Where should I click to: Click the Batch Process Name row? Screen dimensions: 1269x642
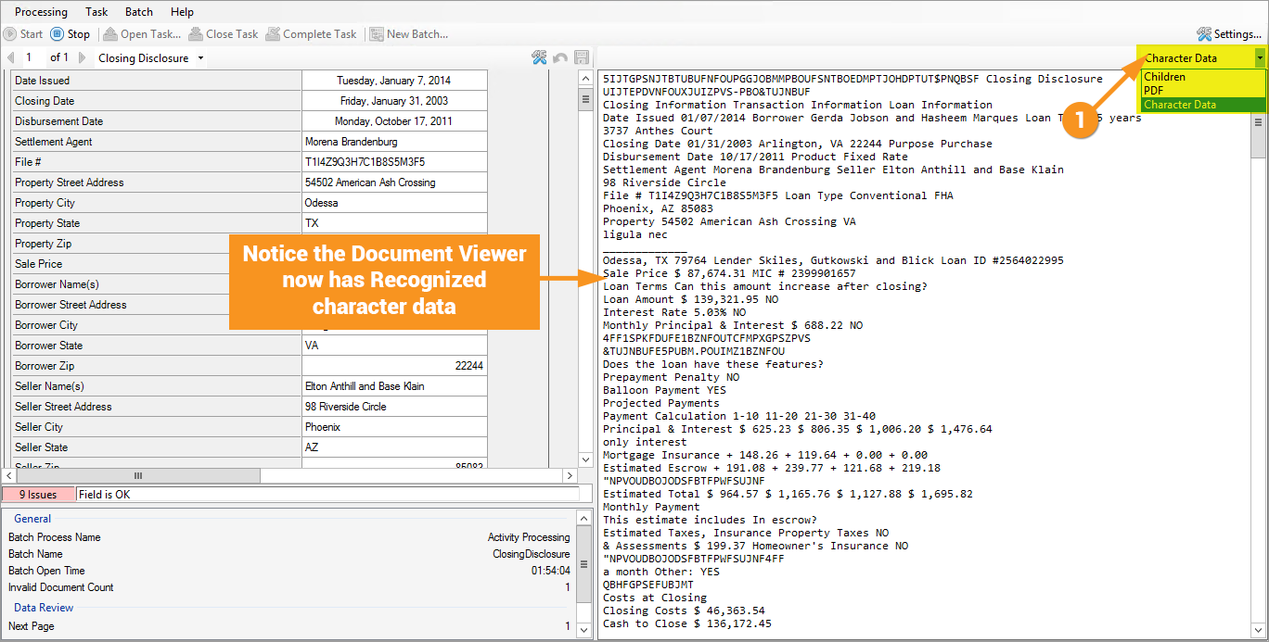click(x=289, y=537)
